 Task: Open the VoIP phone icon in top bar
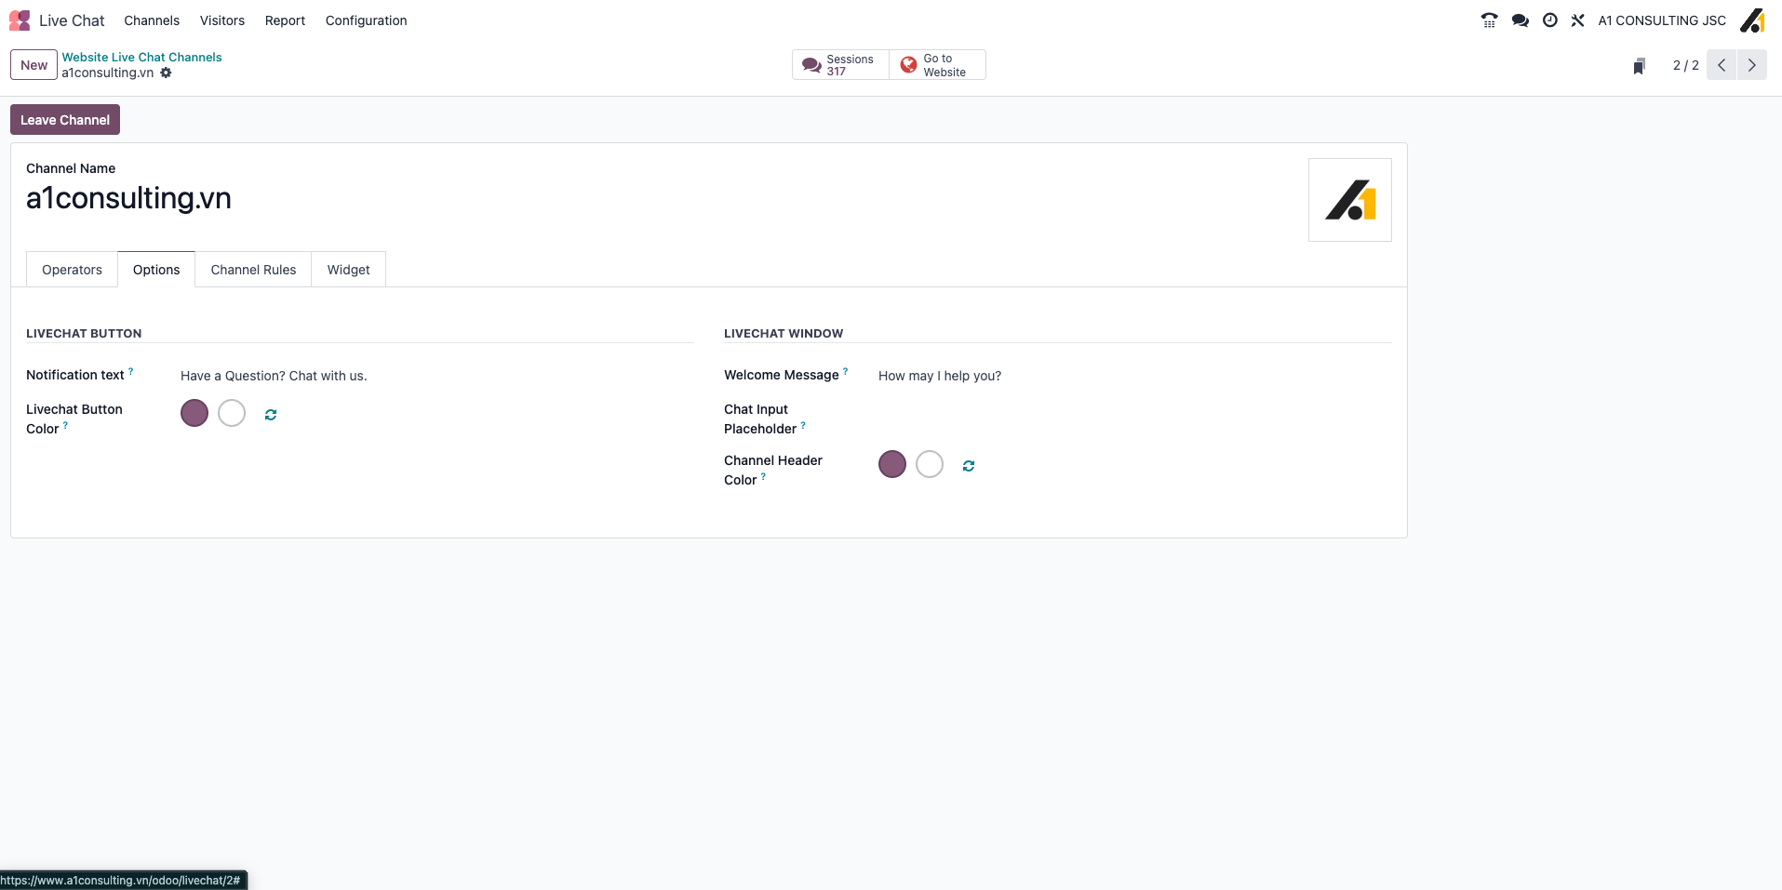tap(1489, 20)
